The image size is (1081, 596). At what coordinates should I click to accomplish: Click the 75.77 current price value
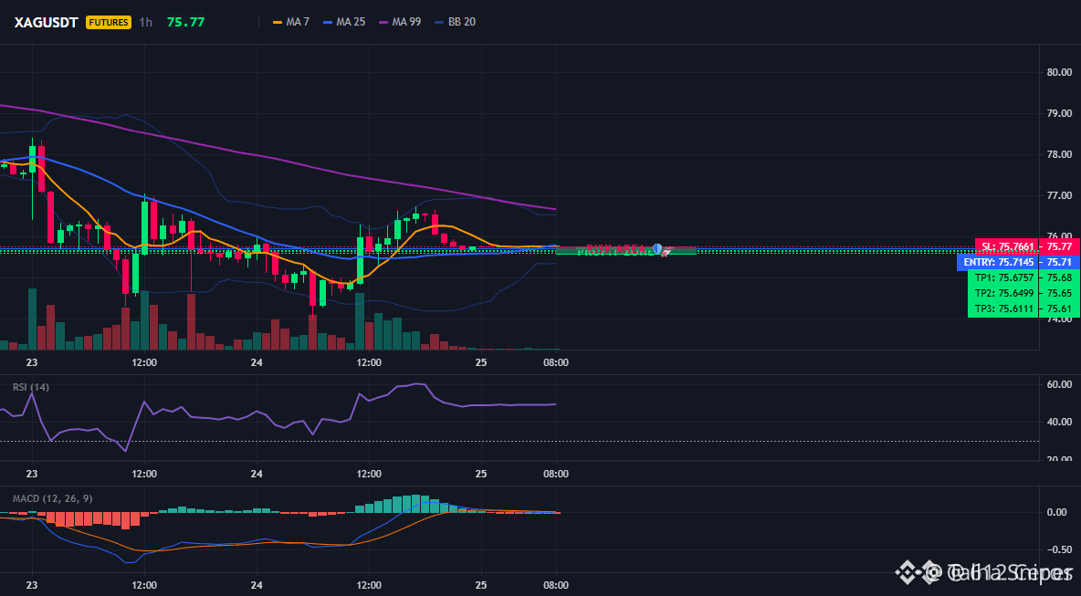pos(185,22)
